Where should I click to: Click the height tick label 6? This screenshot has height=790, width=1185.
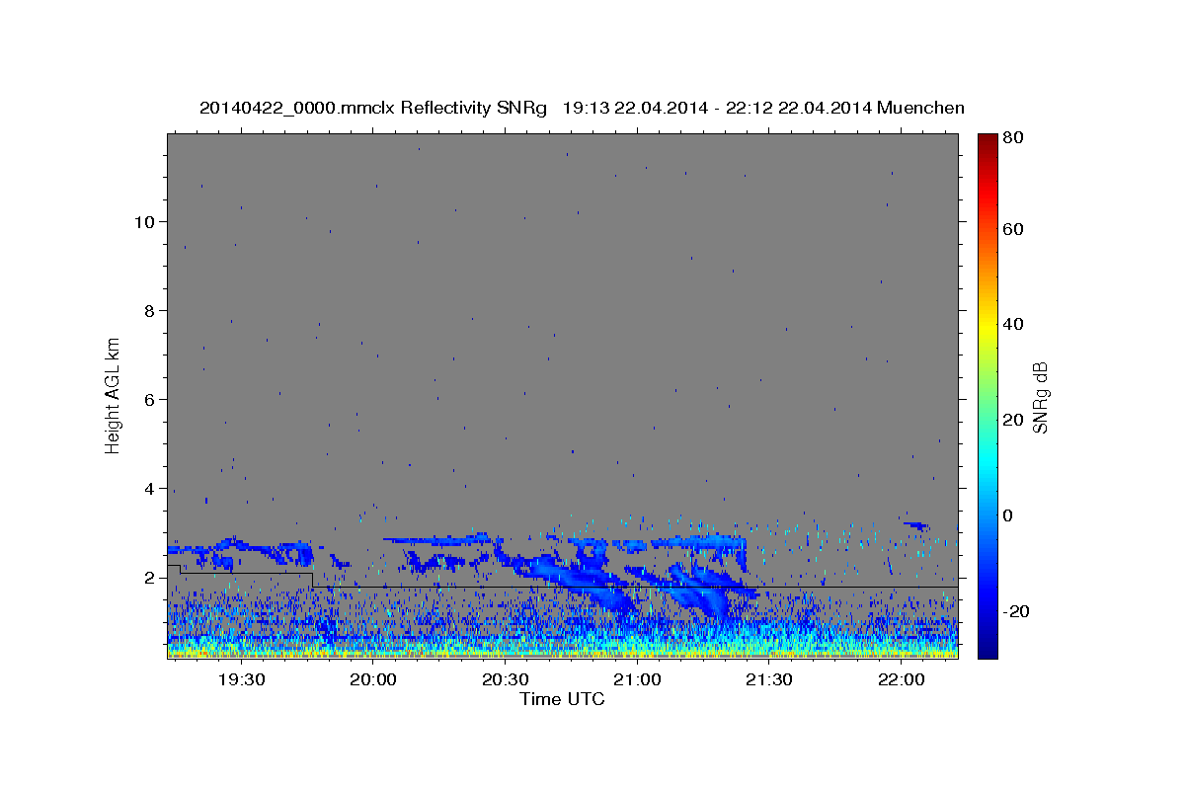point(149,399)
